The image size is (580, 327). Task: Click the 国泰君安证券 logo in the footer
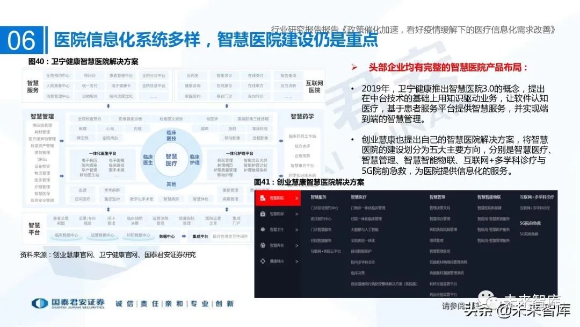point(68,304)
